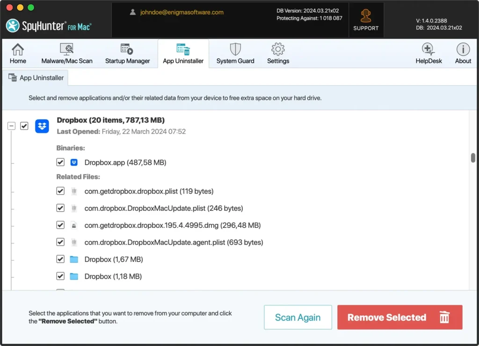Image resolution: width=479 pixels, height=346 pixels.
Task: Click the Scan Again button
Action: pos(298,317)
